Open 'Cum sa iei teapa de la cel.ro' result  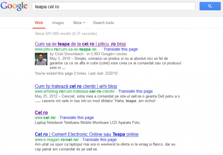coord(80,44)
